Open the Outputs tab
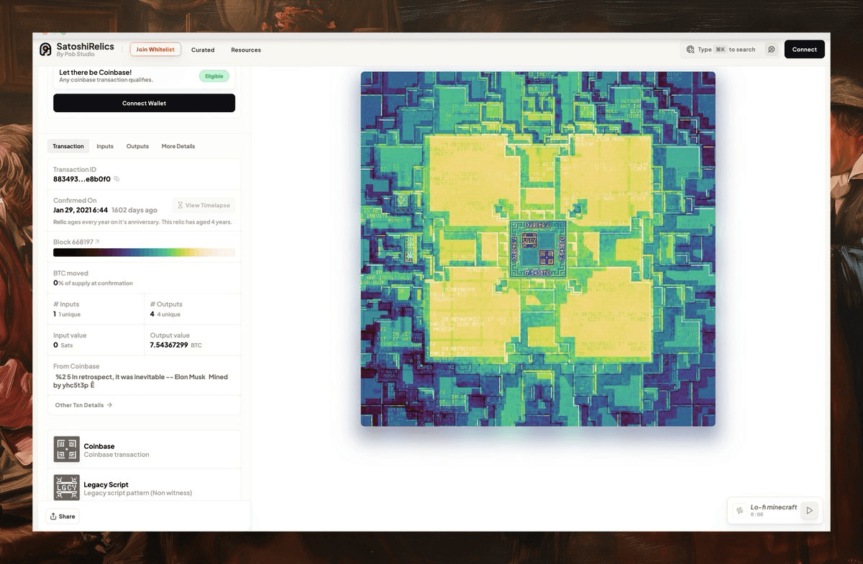This screenshot has width=863, height=564. (x=137, y=146)
